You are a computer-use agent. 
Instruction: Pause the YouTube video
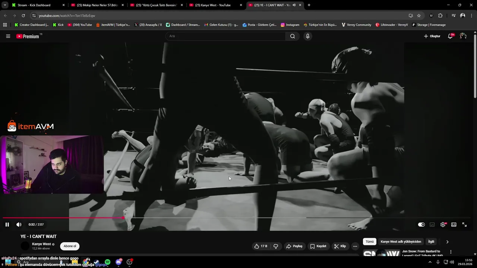(x=7, y=224)
